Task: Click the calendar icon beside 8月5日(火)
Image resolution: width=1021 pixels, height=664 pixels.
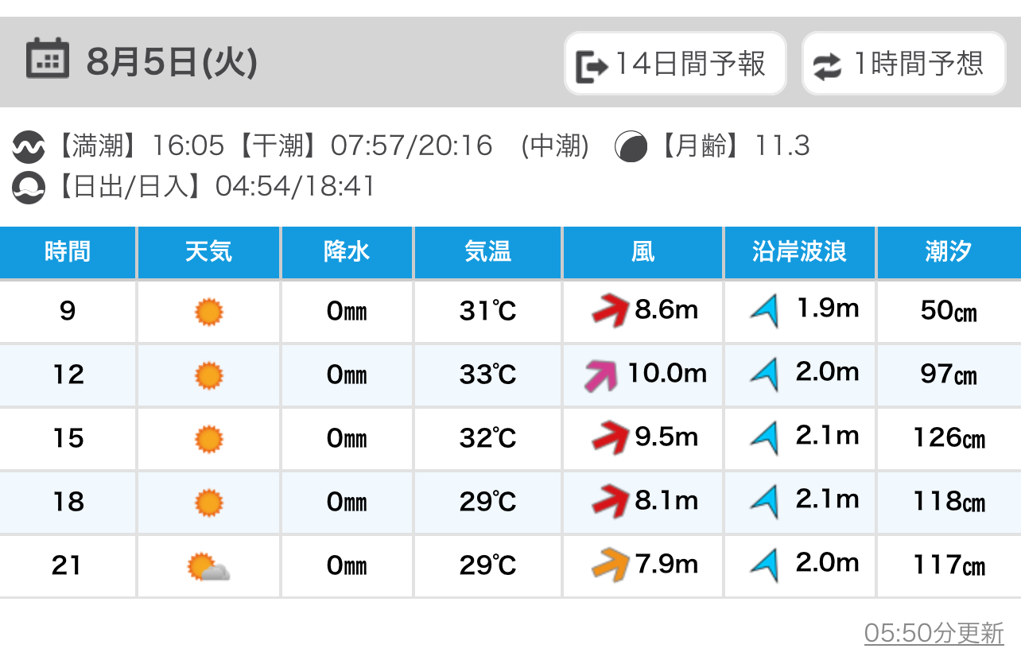Action: tap(47, 60)
